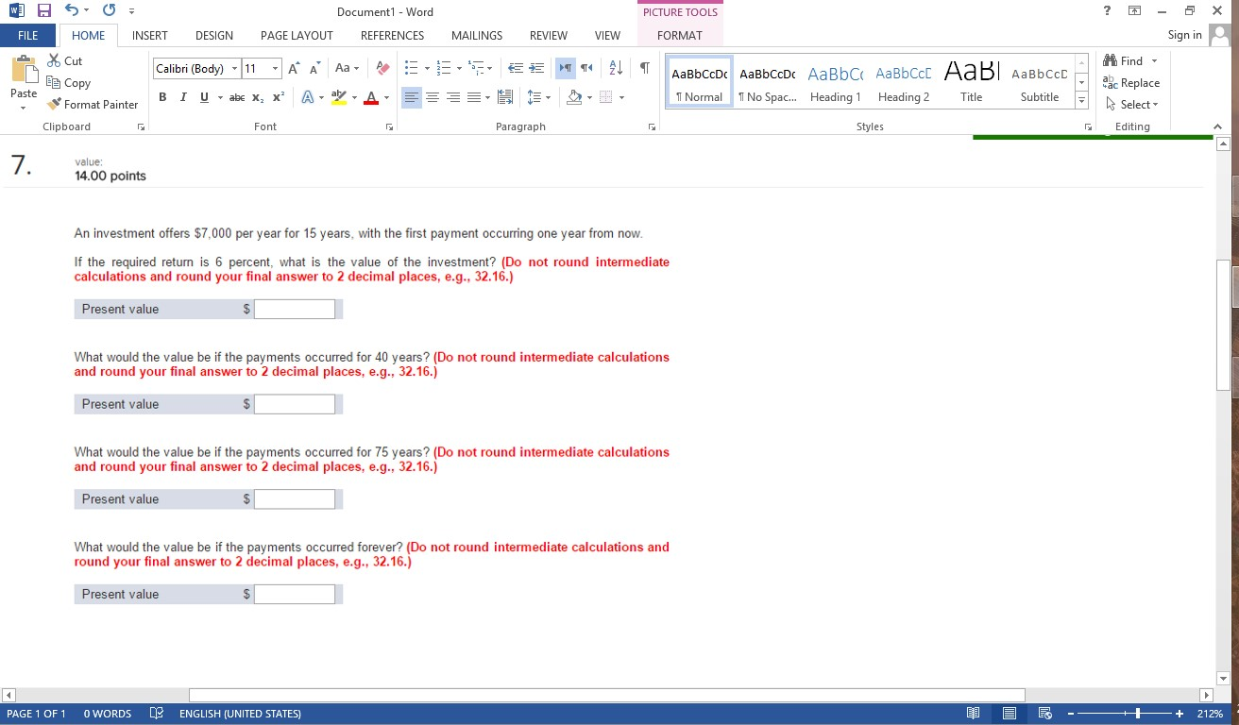This screenshot has height=725, width=1239.
Task: Switch to the INSERT tab
Action: pos(150,35)
